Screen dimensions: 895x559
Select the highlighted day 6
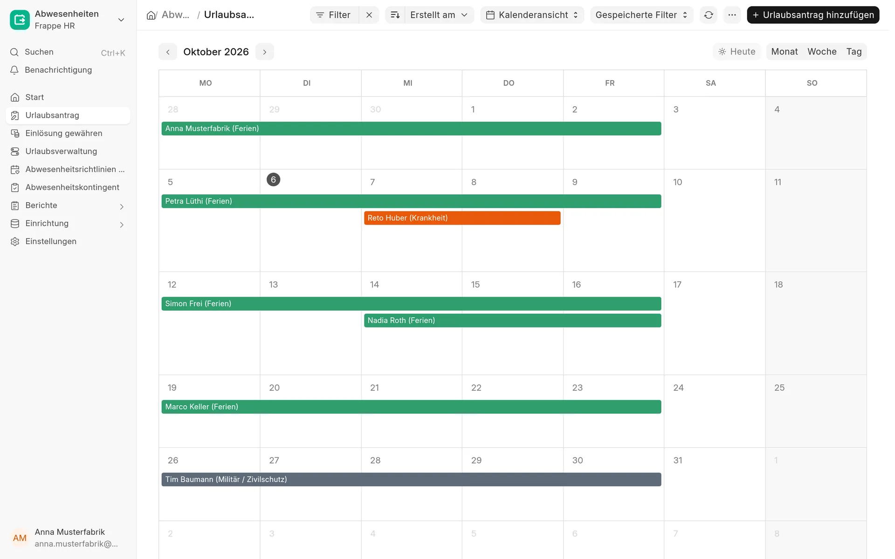point(273,180)
